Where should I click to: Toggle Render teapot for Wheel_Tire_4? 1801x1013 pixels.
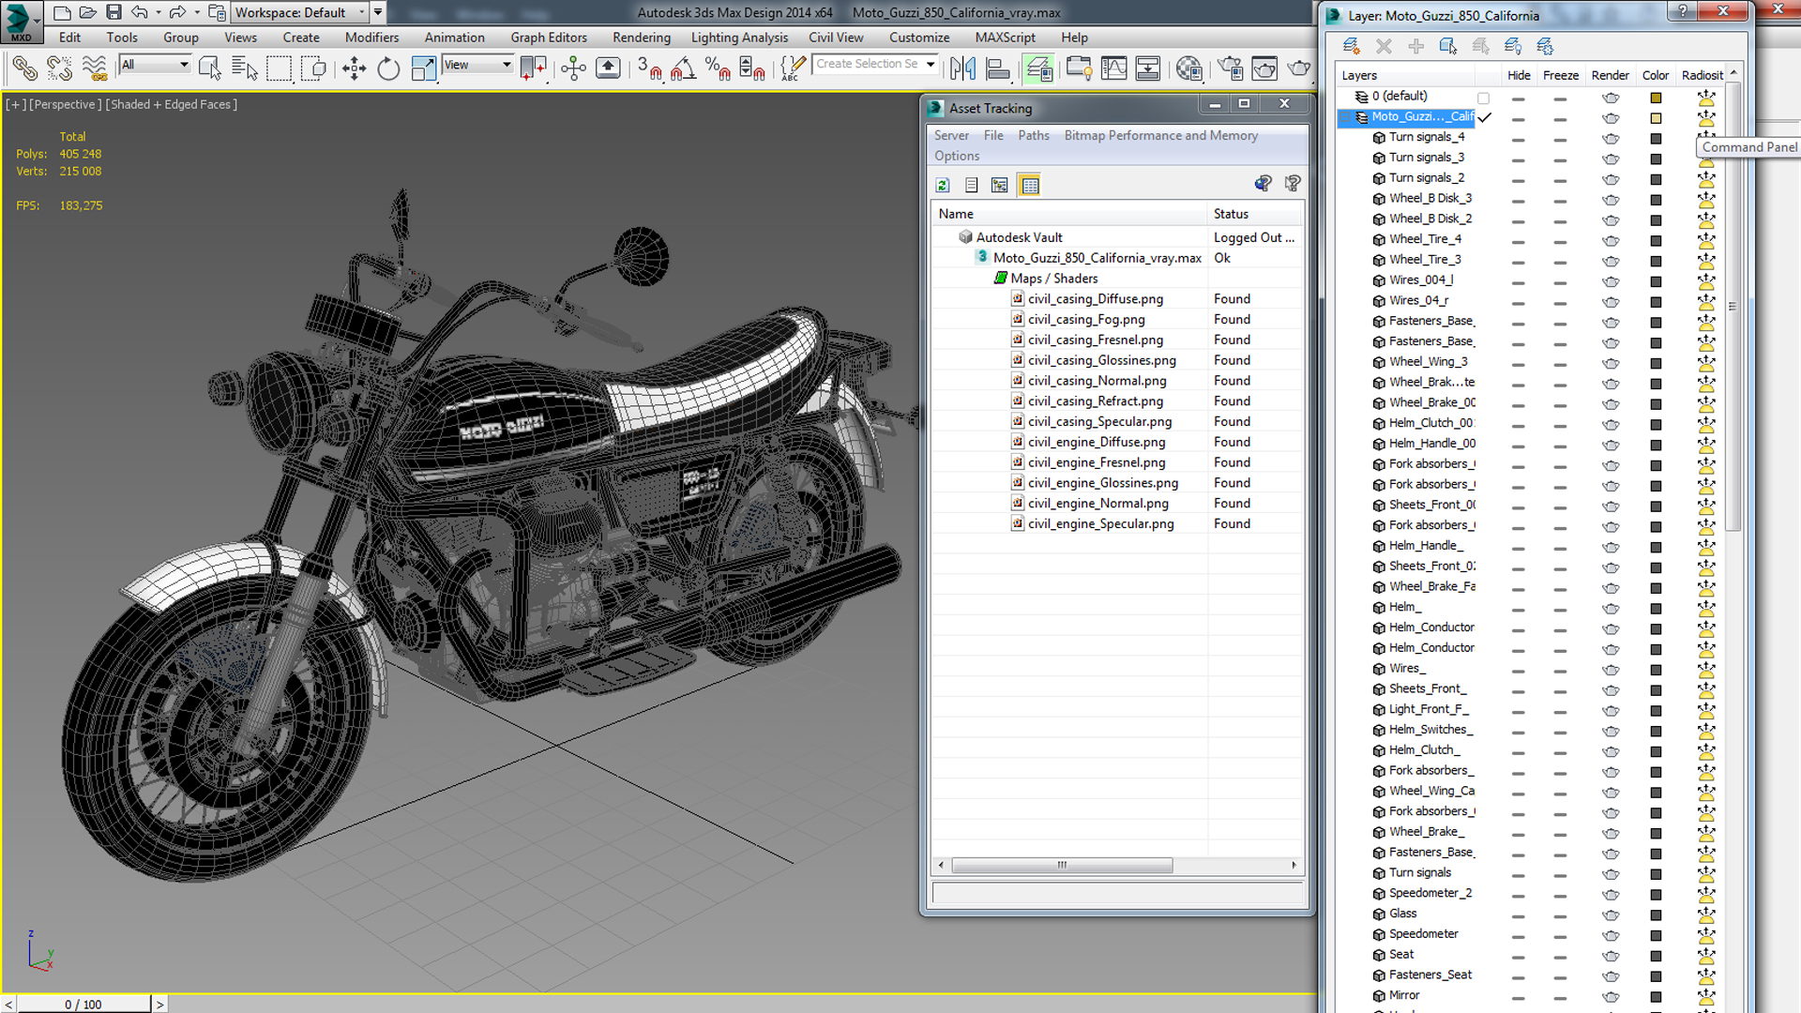[x=1611, y=241]
